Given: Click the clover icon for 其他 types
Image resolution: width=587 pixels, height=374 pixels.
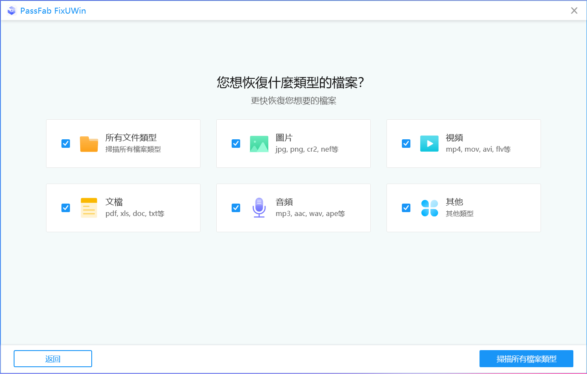Looking at the screenshot, I should [429, 207].
